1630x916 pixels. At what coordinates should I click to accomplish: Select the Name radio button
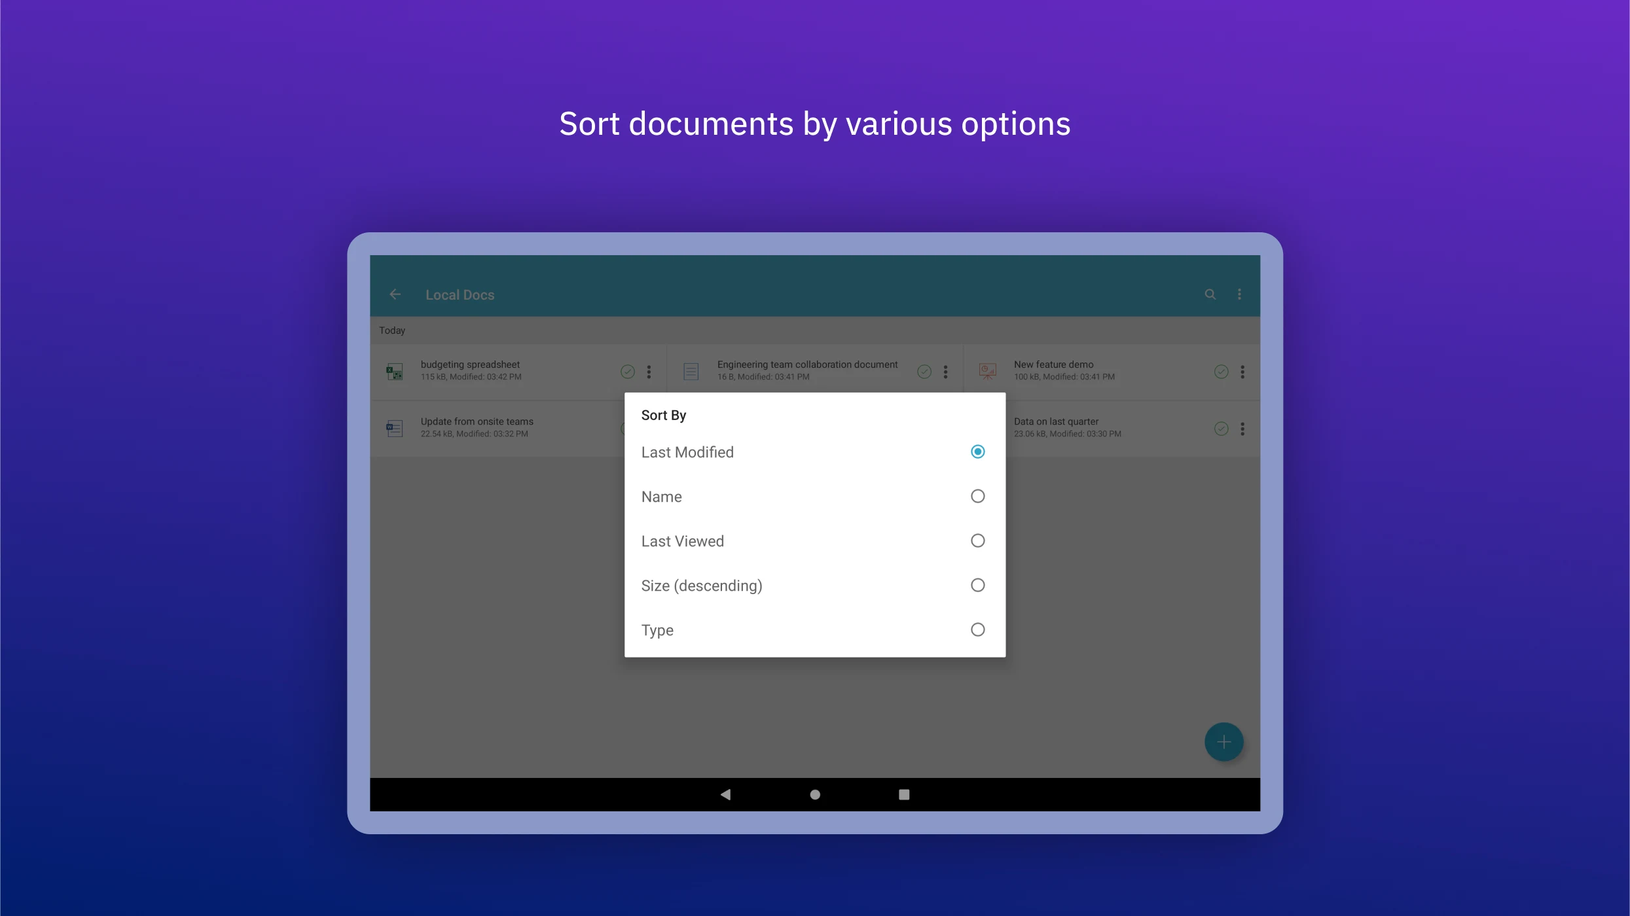(977, 496)
